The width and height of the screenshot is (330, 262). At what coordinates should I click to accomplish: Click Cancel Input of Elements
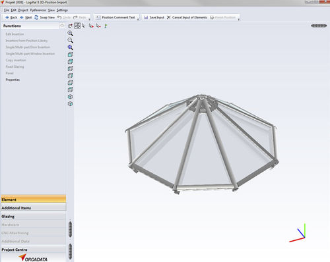pyautogui.click(x=187, y=17)
